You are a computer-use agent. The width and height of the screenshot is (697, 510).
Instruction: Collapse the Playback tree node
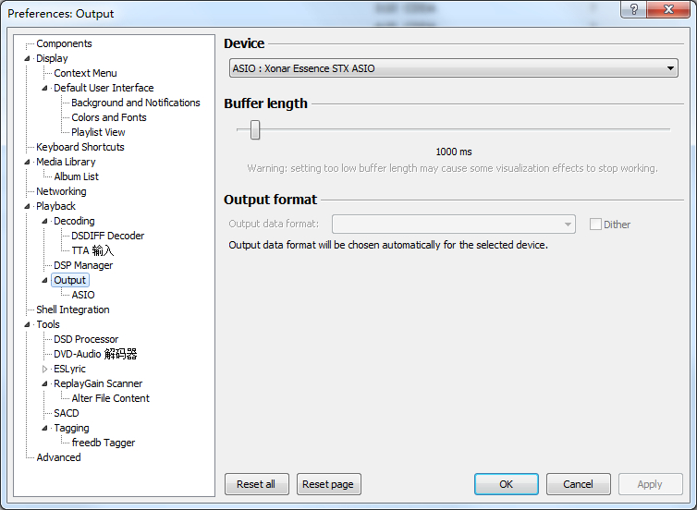28,206
